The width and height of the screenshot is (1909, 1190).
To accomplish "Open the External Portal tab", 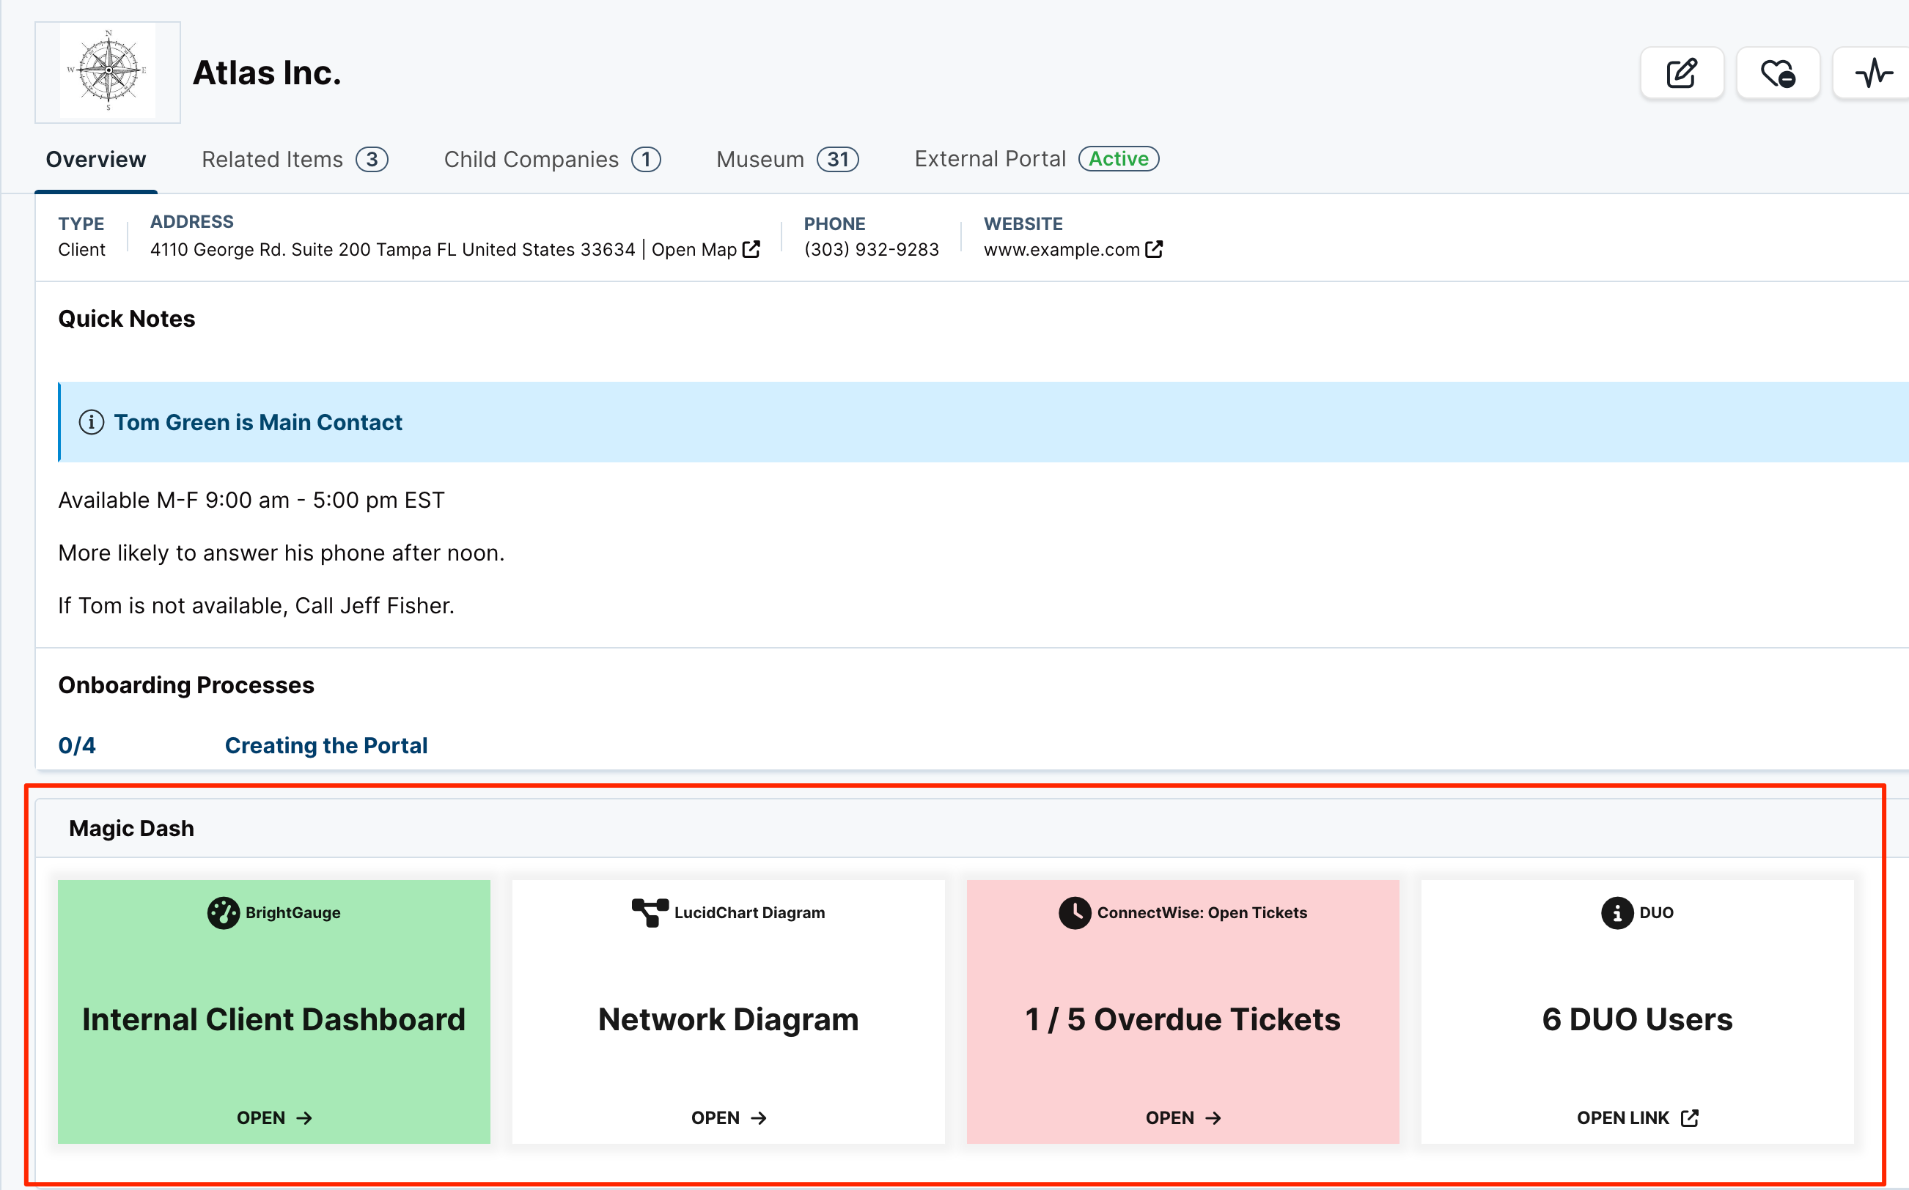I will coord(990,159).
